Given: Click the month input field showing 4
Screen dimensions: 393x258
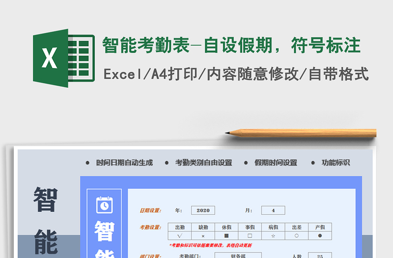Looking at the screenshot, I should point(273,210).
